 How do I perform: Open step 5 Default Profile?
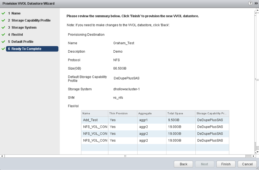coord(21,42)
